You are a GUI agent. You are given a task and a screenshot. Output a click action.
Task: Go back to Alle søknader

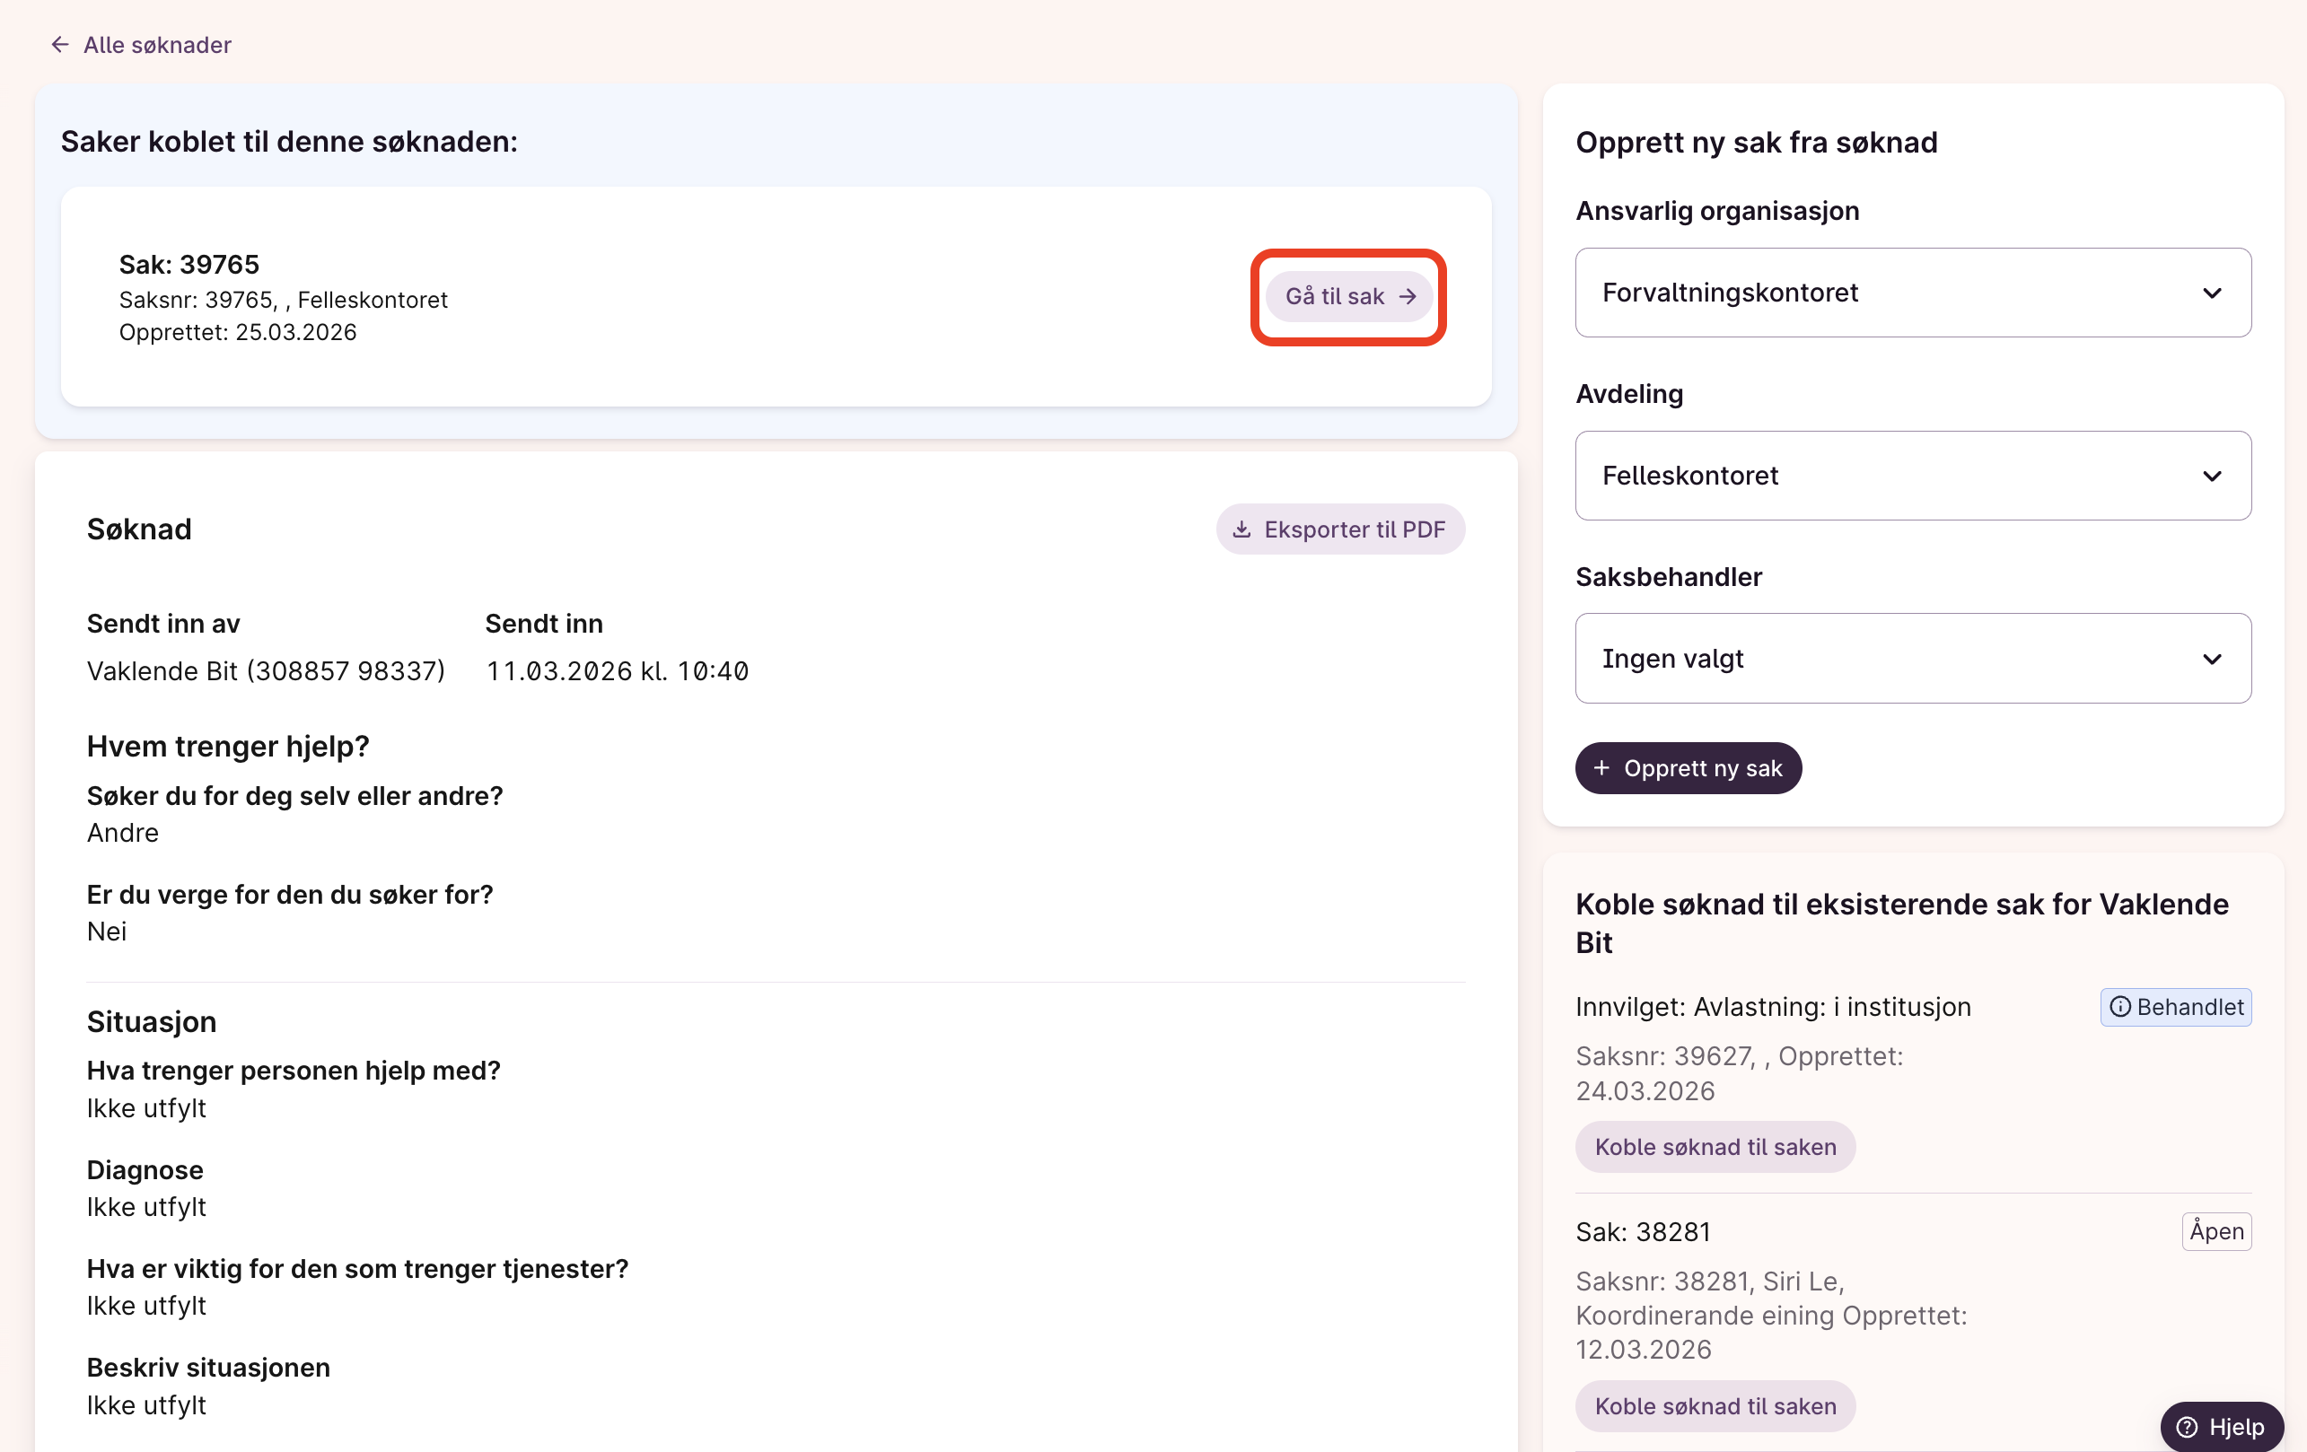[157, 45]
